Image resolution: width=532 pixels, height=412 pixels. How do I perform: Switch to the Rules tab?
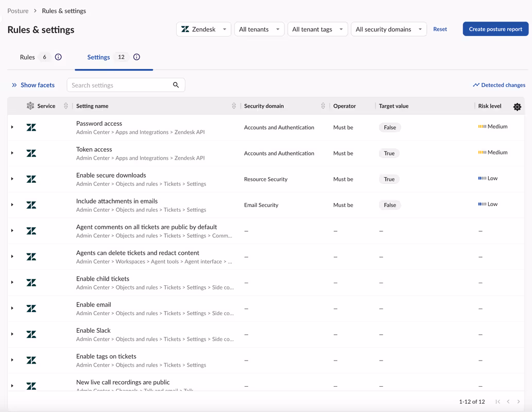coord(28,57)
